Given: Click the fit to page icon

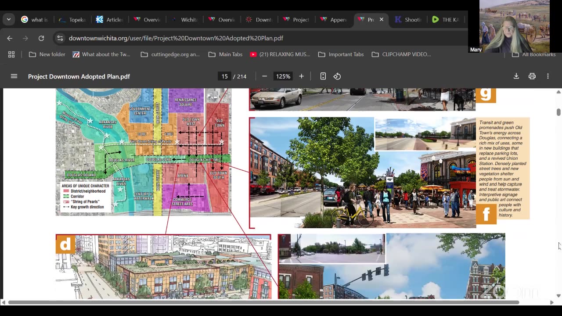Looking at the screenshot, I should pos(323,76).
